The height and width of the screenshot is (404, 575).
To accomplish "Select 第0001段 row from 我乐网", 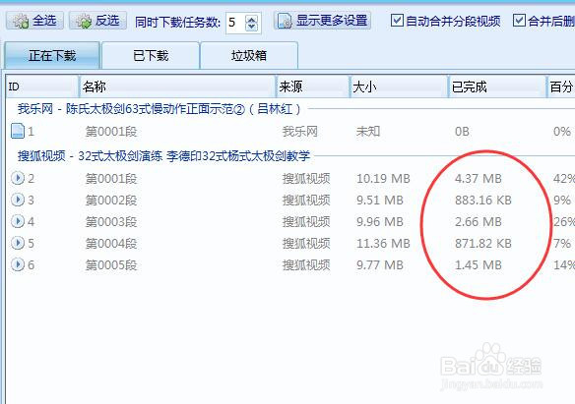I will 111,132.
